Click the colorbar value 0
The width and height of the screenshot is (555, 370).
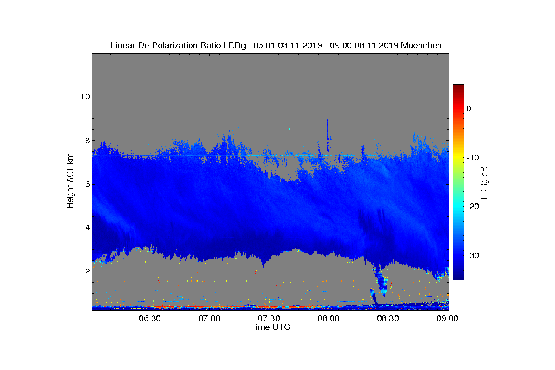469,109
